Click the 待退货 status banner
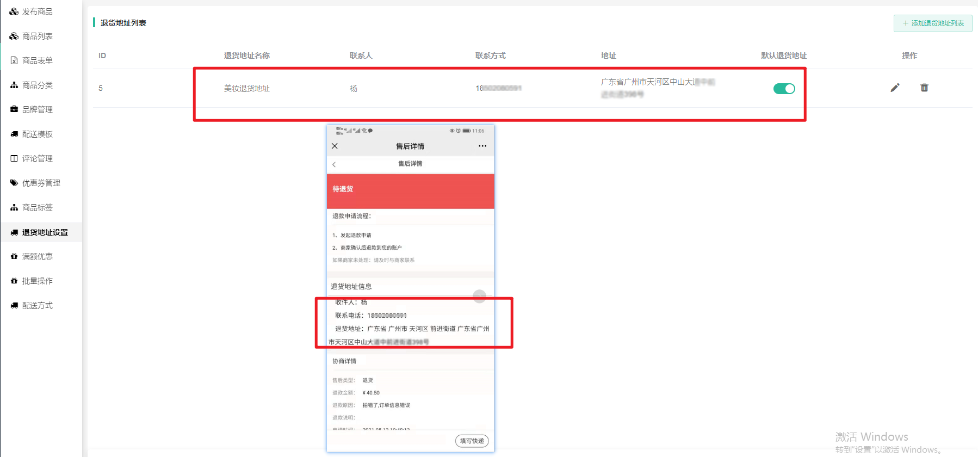The height and width of the screenshot is (457, 978). coord(410,191)
